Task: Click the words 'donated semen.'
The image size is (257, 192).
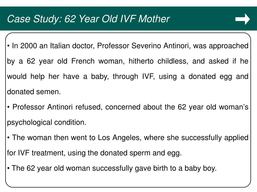Action: tap(34, 92)
